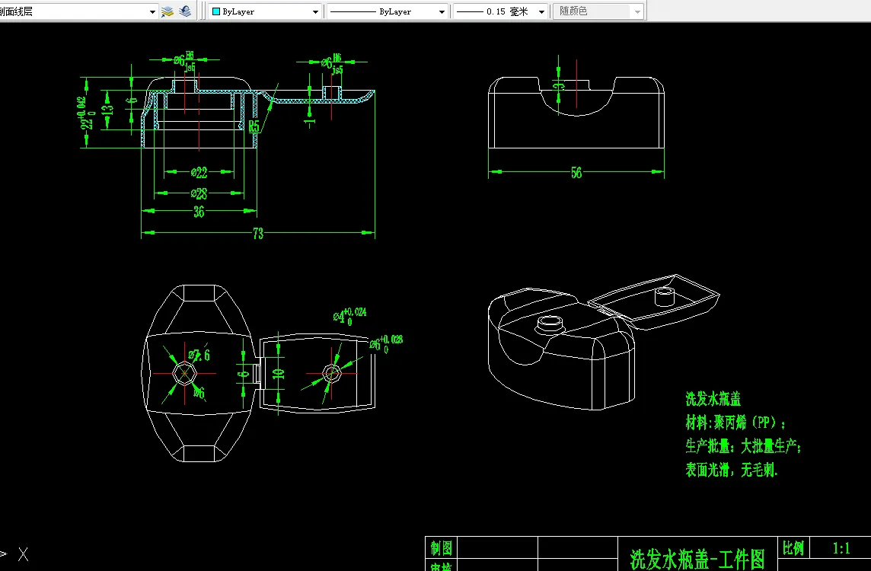Expand the ByLayer color dropdown arrow
The height and width of the screenshot is (571, 871).
tap(315, 11)
